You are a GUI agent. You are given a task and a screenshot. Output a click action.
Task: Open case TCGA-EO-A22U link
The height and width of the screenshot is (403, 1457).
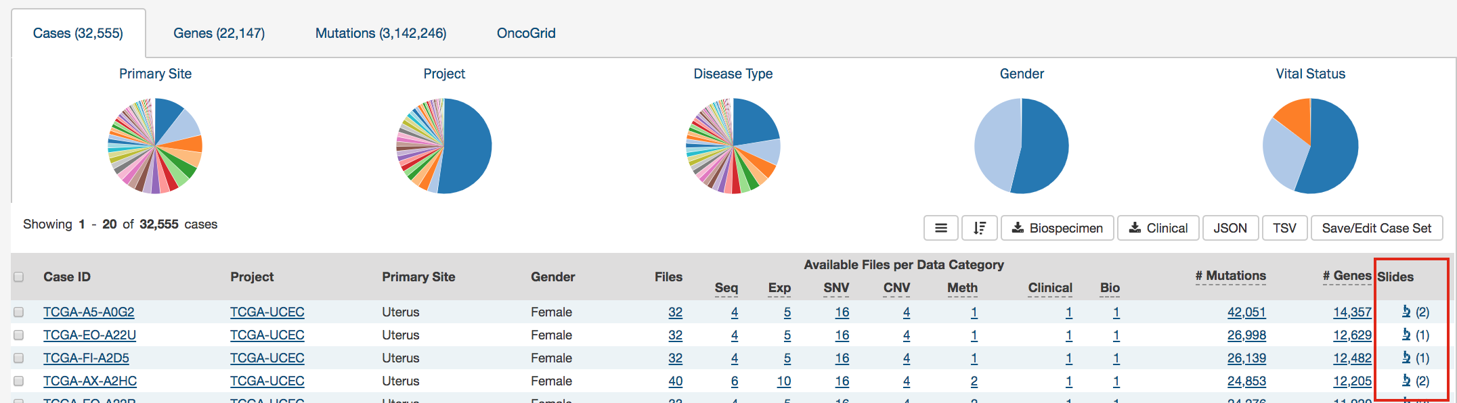pos(89,335)
